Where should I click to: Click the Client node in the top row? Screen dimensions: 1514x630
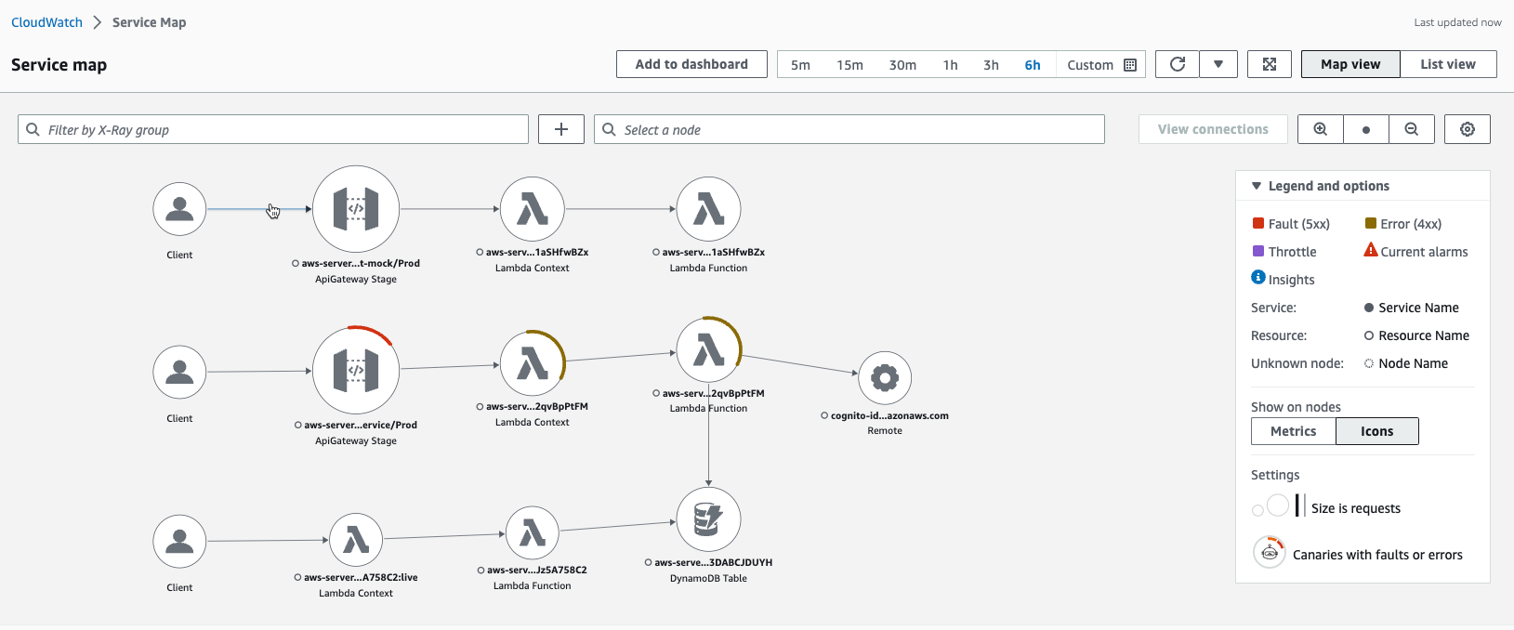click(x=179, y=209)
